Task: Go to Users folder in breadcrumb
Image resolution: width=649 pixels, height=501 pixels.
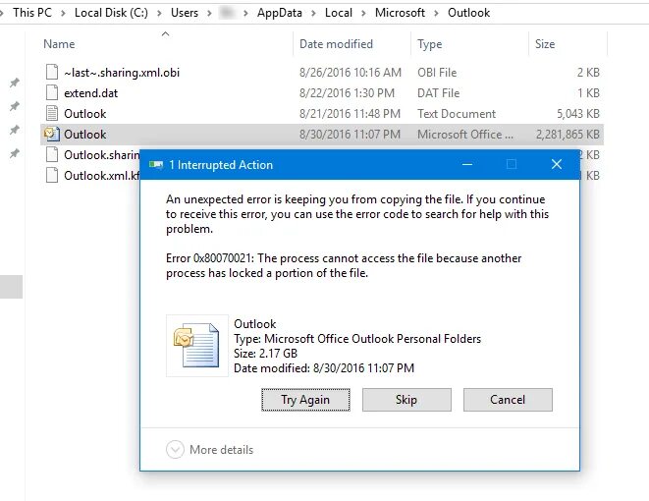Action: coord(185,13)
